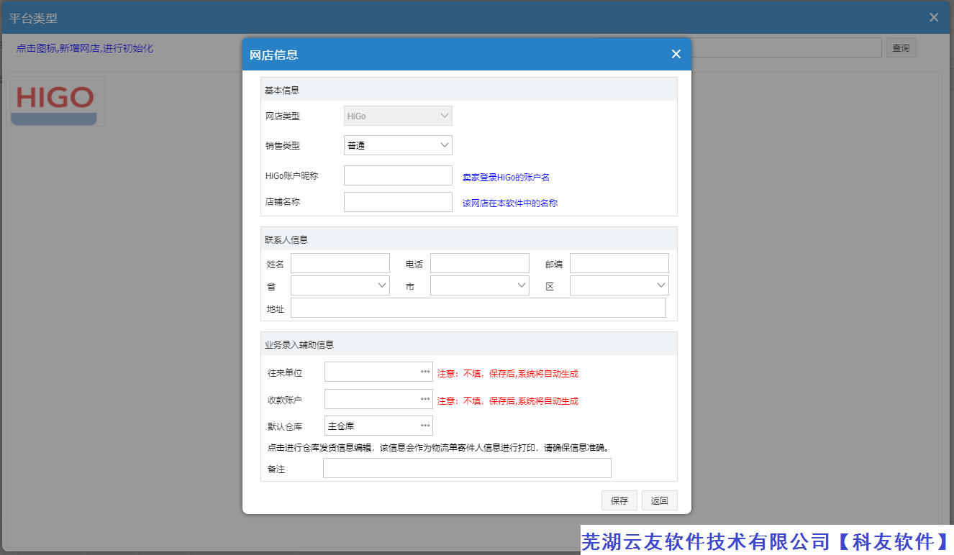The image size is (954, 555).
Task: Click the 保存 button
Action: (619, 500)
